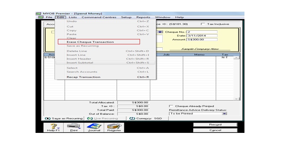The image size is (291, 163).
Task: Open the dropdown arrow left of Cheque No.
Action: [x=160, y=32]
